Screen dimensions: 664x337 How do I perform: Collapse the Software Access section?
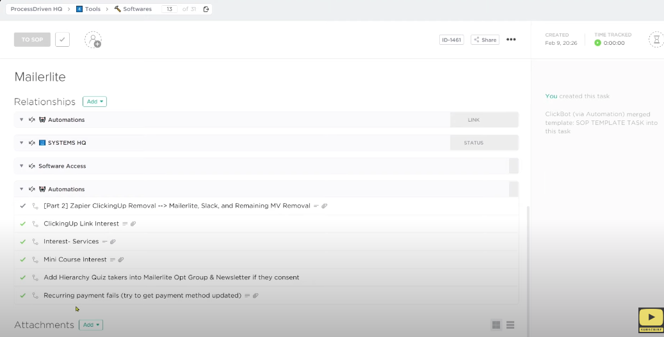[x=21, y=166]
